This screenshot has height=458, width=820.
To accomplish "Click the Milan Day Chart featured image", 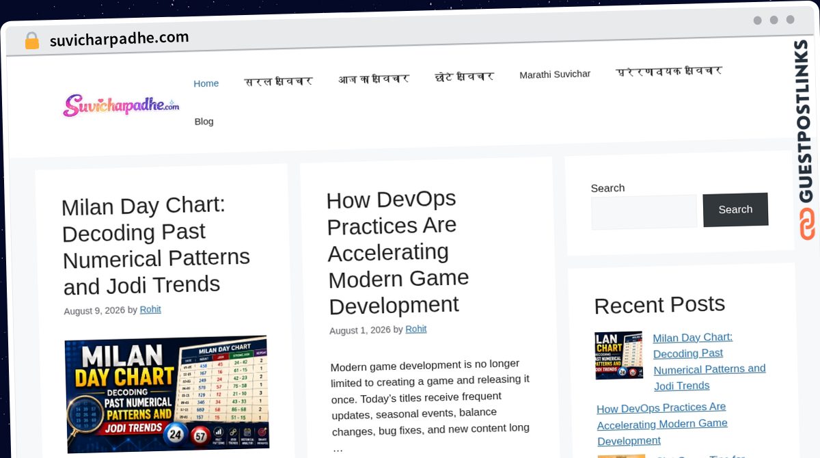I will 167,394.
